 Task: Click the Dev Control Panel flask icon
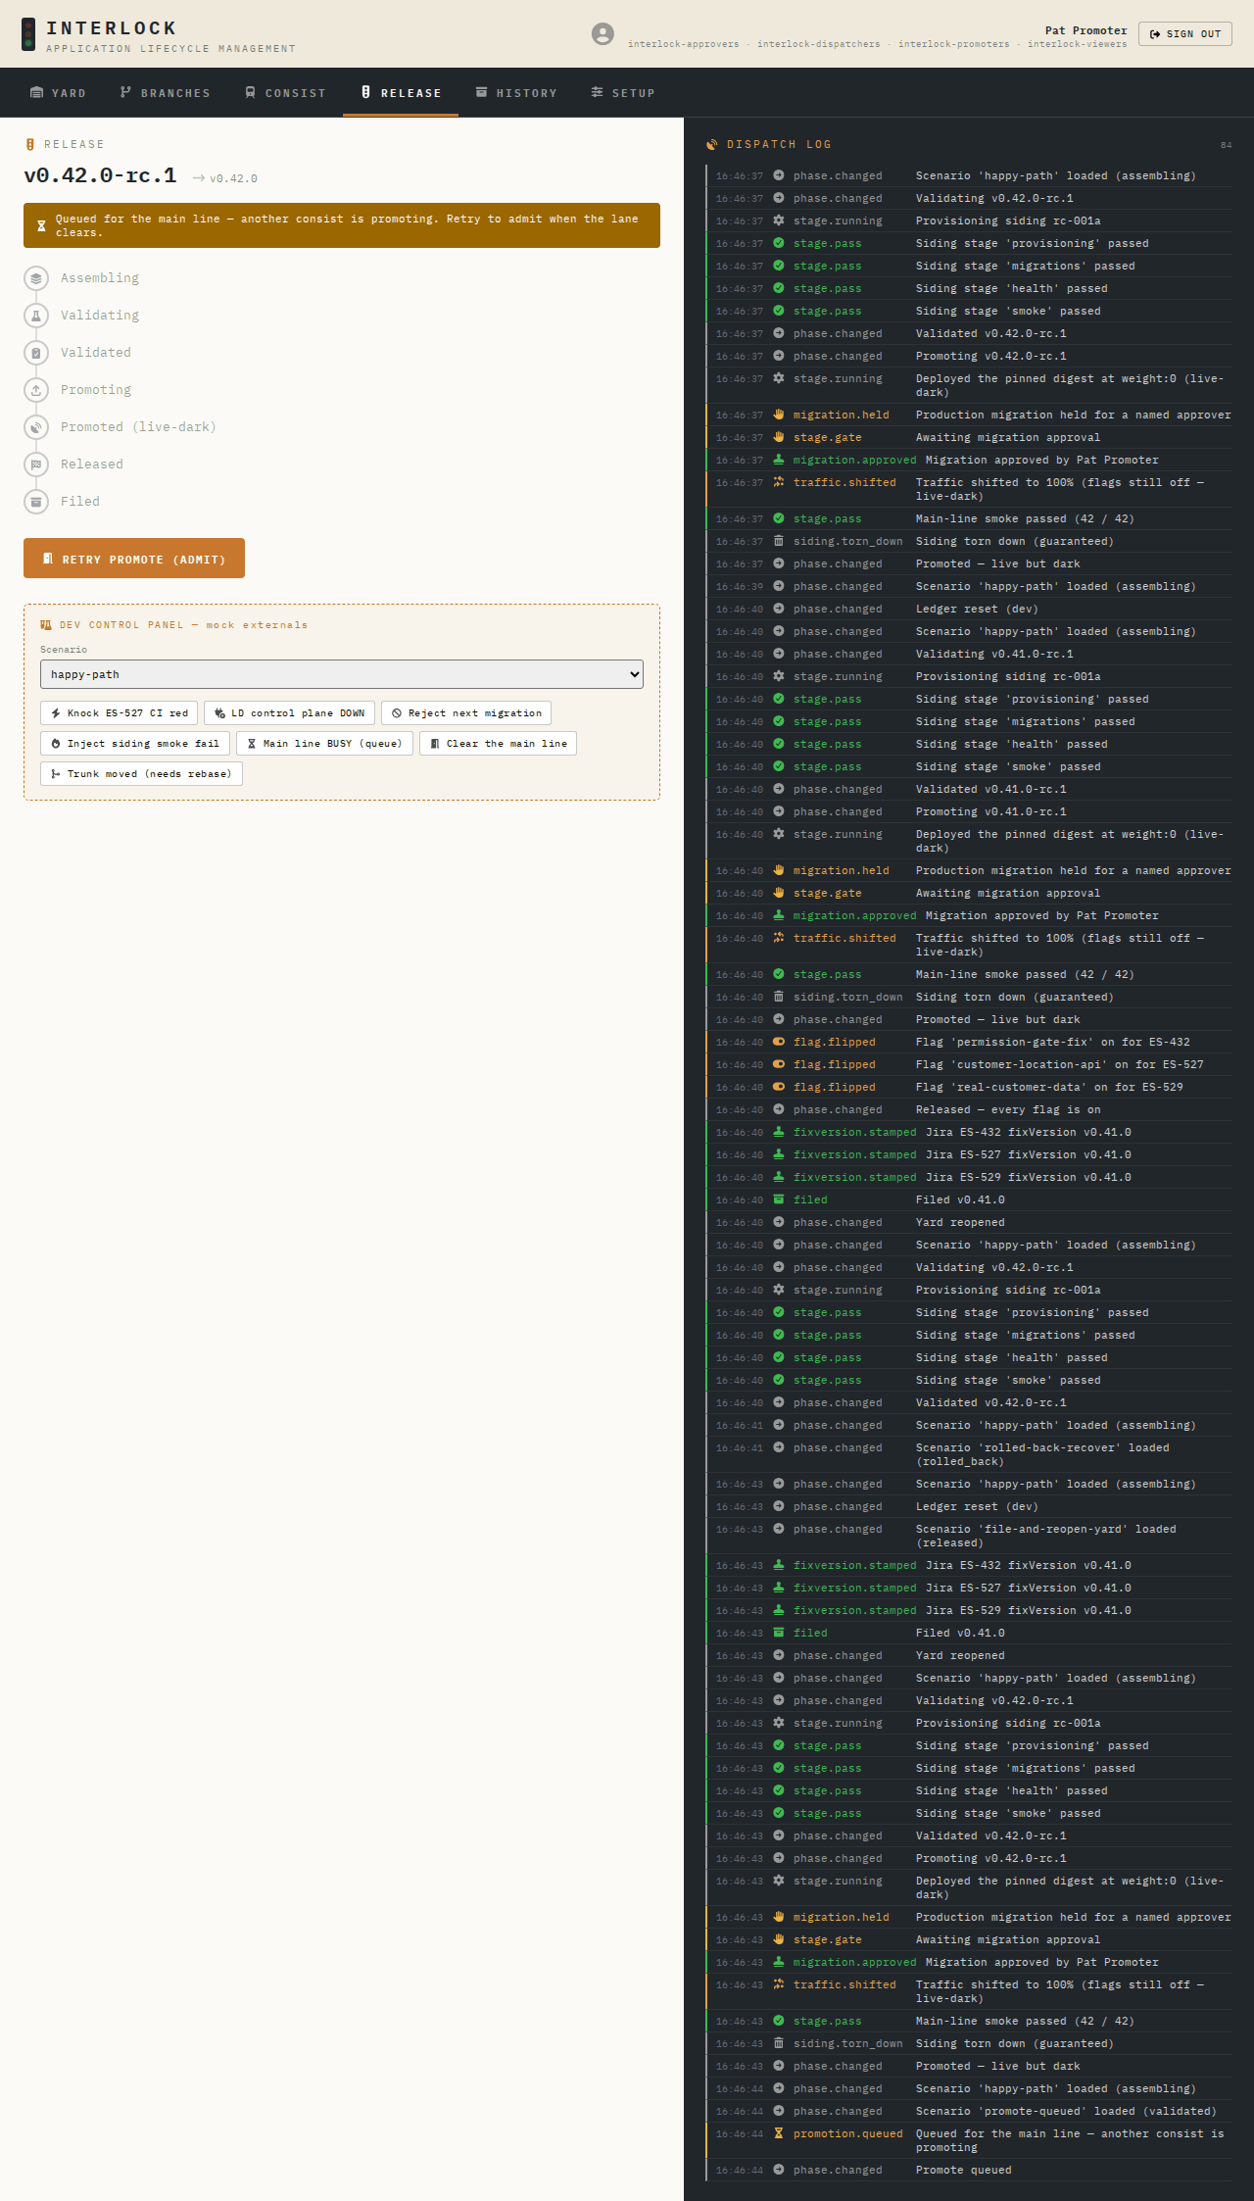tap(46, 625)
